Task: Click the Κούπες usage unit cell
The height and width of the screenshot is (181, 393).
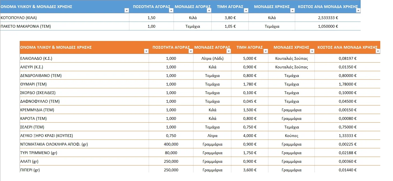Action: click(291, 136)
